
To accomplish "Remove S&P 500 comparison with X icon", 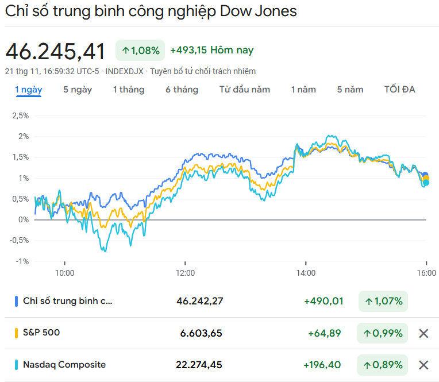I will point(423,333).
